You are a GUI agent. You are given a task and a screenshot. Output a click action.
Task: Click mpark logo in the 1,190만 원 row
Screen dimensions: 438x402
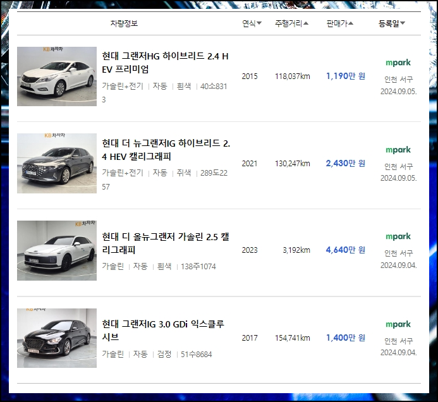[x=398, y=63]
